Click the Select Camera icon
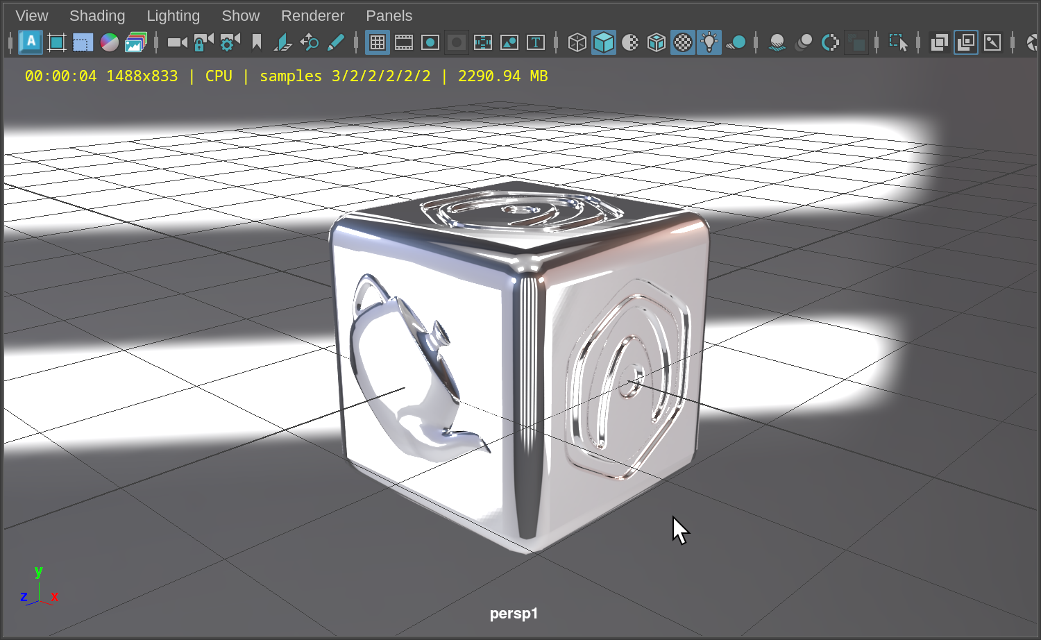This screenshot has height=640, width=1041. point(177,42)
